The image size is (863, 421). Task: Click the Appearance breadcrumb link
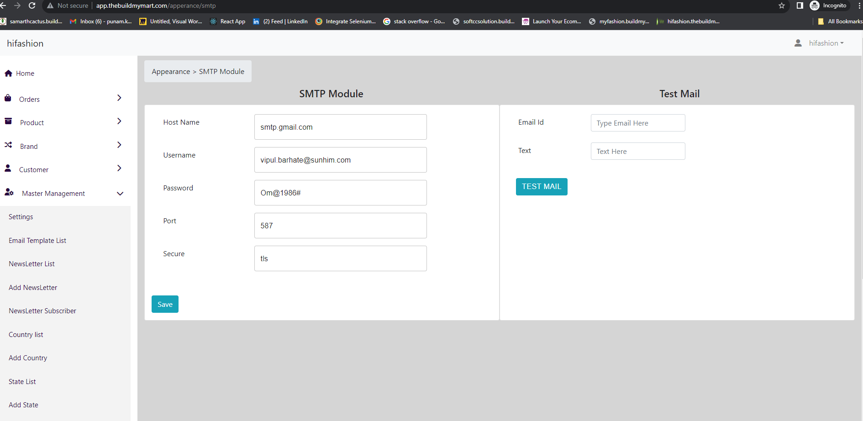click(171, 72)
